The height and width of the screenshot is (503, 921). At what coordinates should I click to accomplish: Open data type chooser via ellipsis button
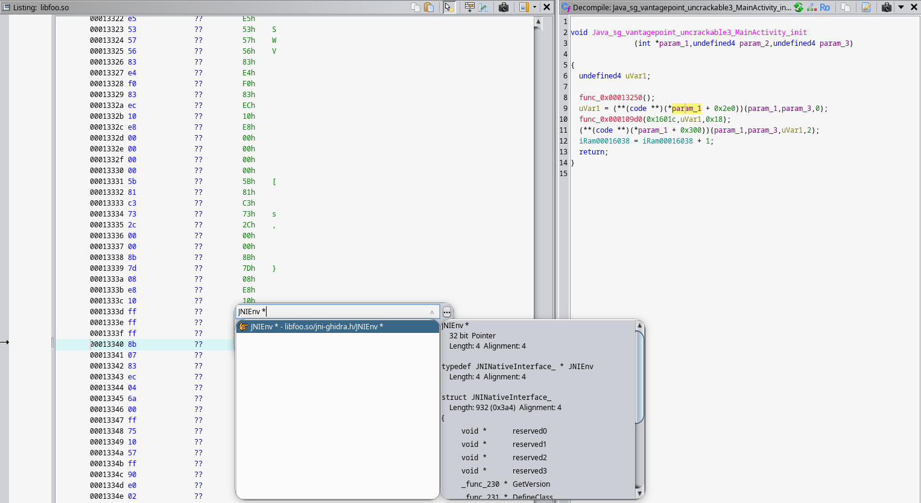tap(447, 312)
